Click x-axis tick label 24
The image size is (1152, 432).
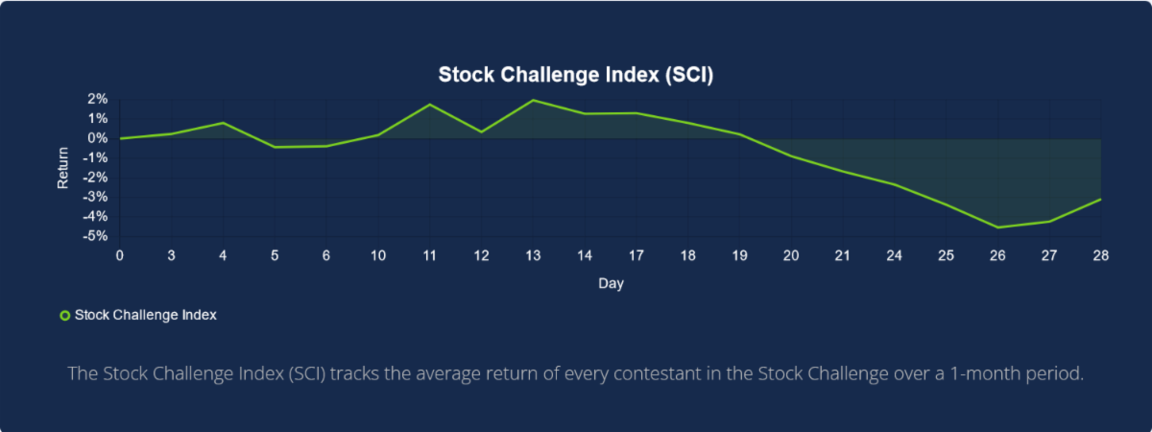pos(895,255)
